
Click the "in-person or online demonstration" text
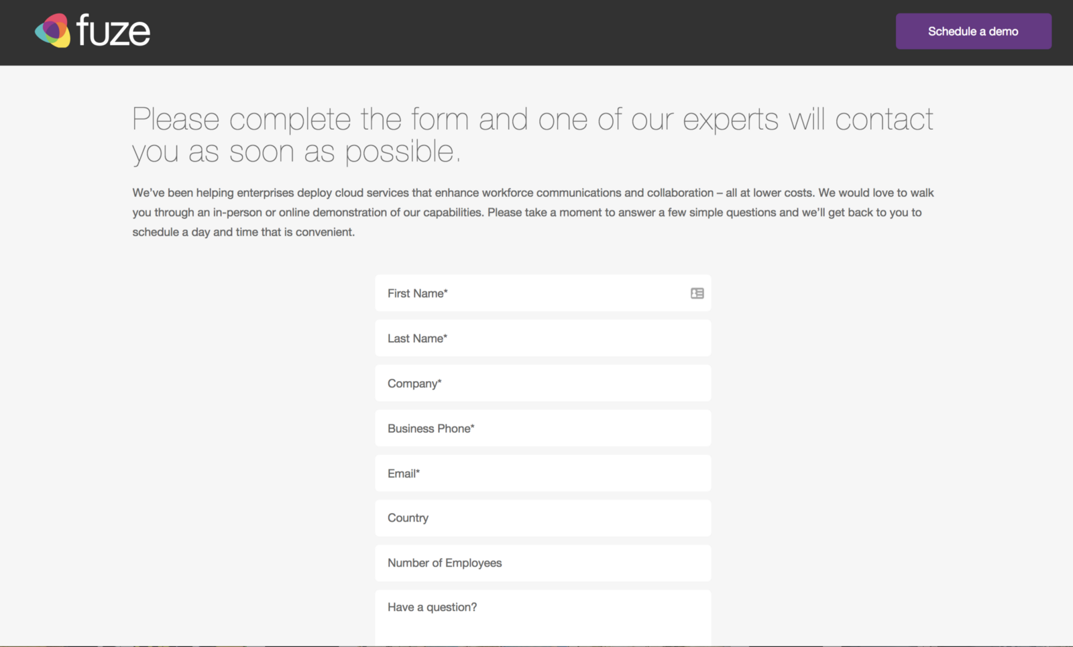coord(347,212)
